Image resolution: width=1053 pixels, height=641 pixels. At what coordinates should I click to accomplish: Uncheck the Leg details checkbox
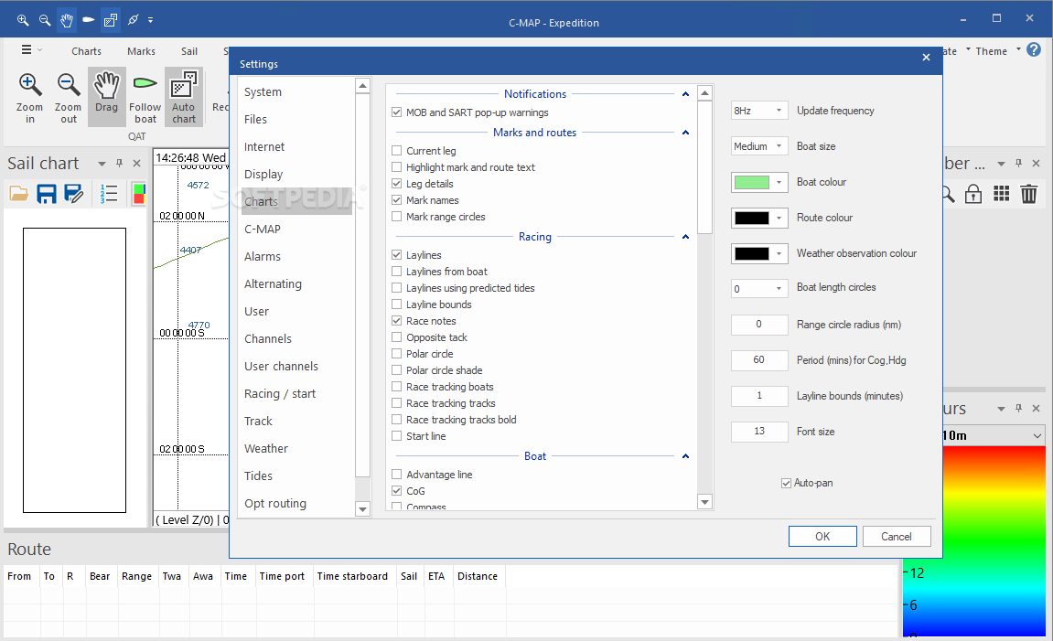[x=397, y=184]
